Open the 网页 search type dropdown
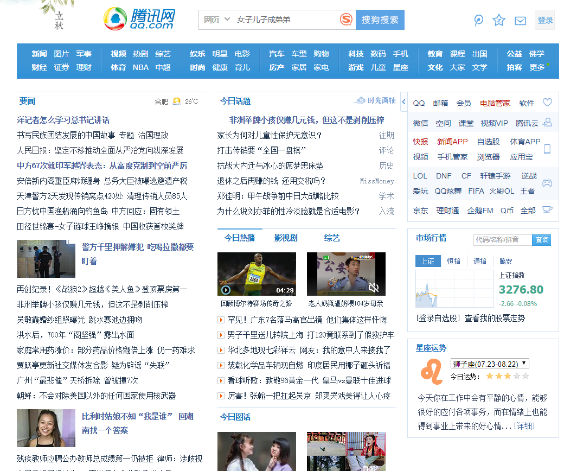This screenshot has height=471, width=564. (216, 20)
